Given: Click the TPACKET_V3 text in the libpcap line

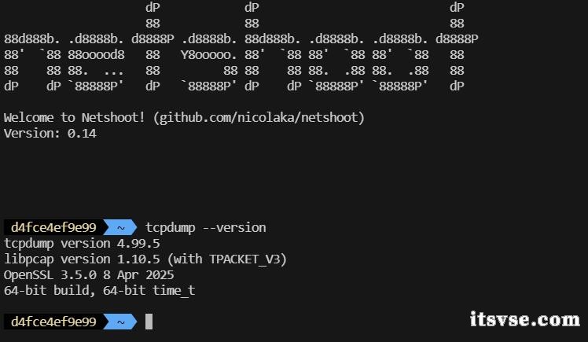Looking at the screenshot, I should point(244,259).
